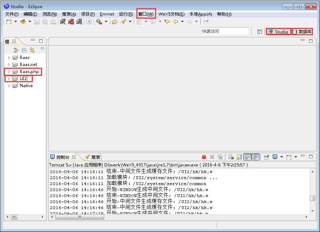Click inside the 快速访问 quick access field
Image resolution: width=320 pixels, height=232 pixels.
click(225, 31)
